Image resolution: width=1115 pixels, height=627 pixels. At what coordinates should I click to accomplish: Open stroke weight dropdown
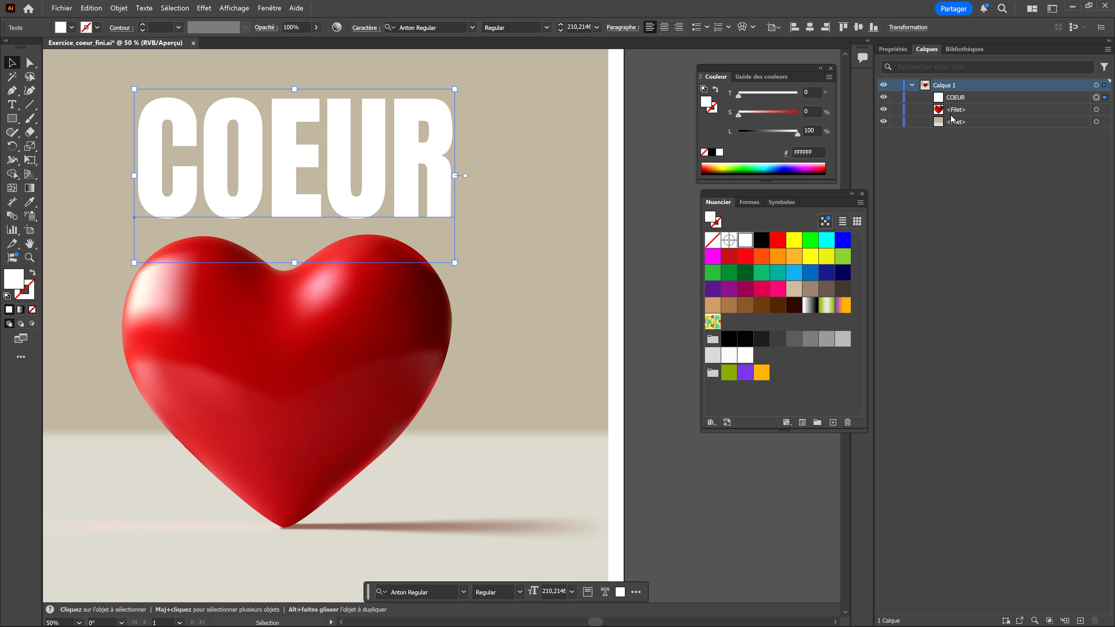click(178, 27)
